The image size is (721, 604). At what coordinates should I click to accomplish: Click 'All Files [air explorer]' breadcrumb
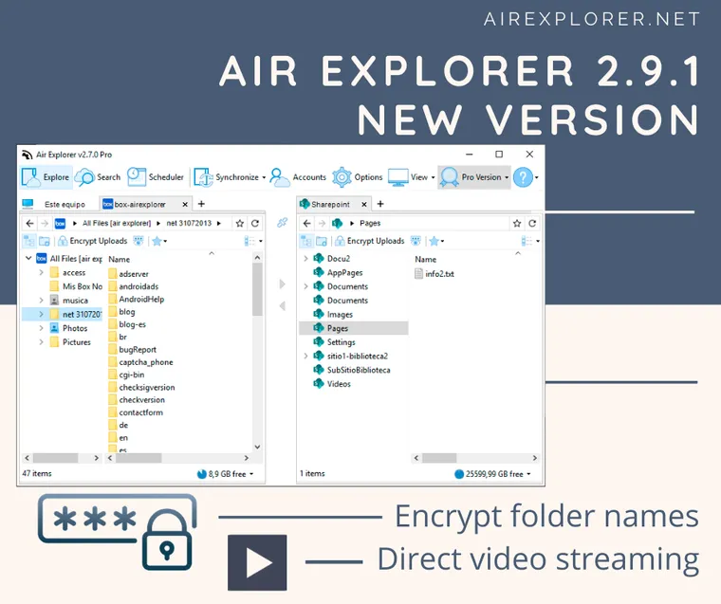[x=117, y=224]
